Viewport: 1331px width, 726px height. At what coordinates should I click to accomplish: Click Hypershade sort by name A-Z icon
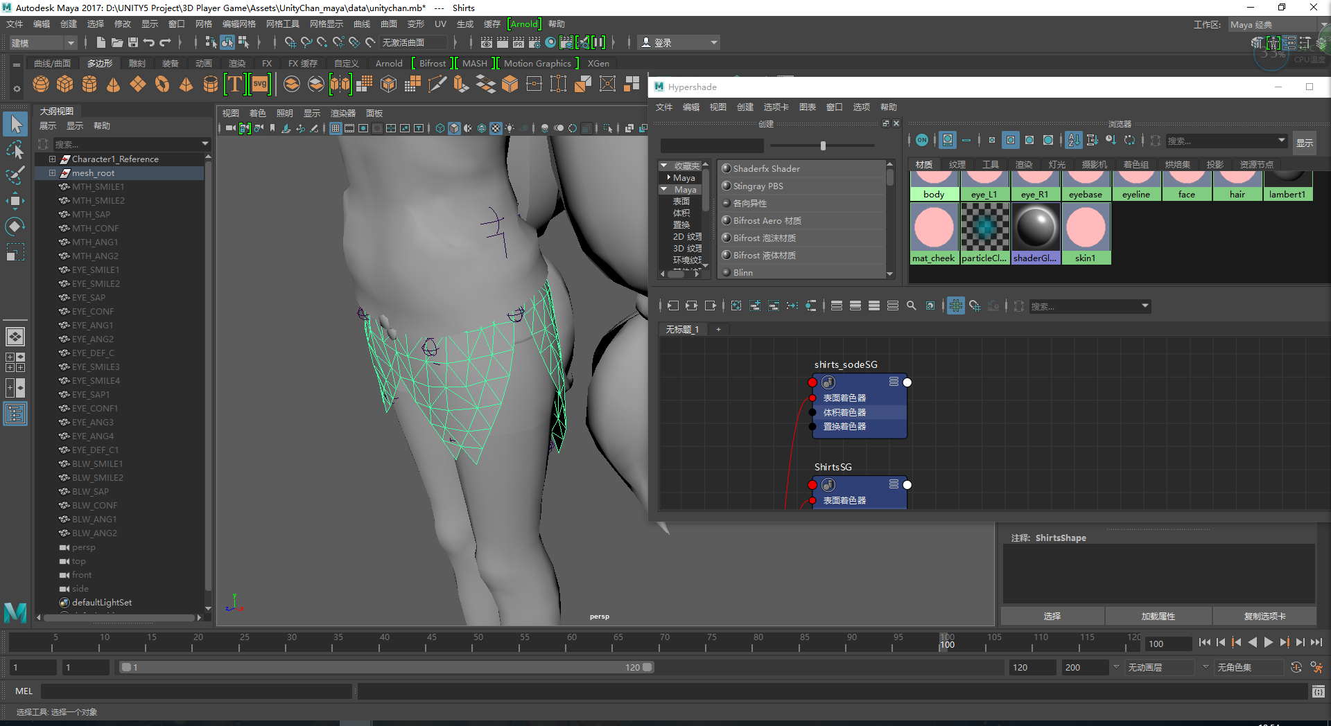click(1074, 140)
